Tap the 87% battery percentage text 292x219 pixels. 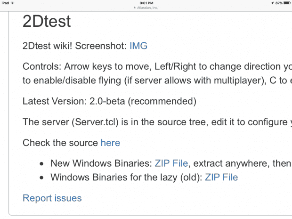pyautogui.click(x=278, y=3)
